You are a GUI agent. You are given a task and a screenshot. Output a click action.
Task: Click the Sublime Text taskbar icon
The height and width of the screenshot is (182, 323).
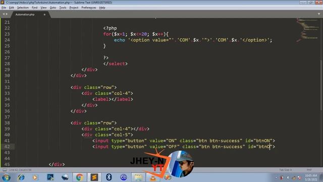(x=94, y=177)
